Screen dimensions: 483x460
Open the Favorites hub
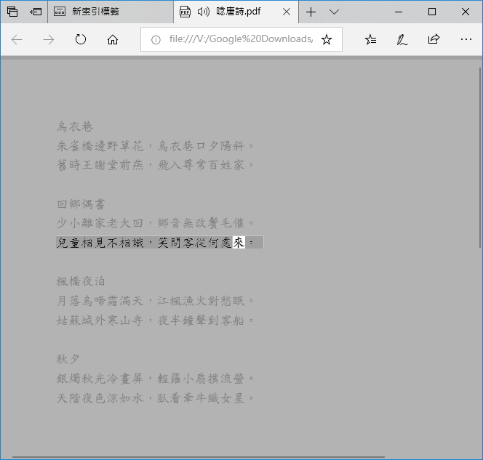pos(370,39)
